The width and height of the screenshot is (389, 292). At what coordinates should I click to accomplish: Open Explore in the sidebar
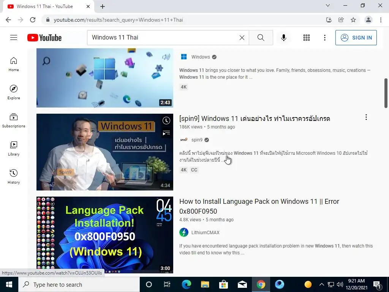tap(14, 92)
